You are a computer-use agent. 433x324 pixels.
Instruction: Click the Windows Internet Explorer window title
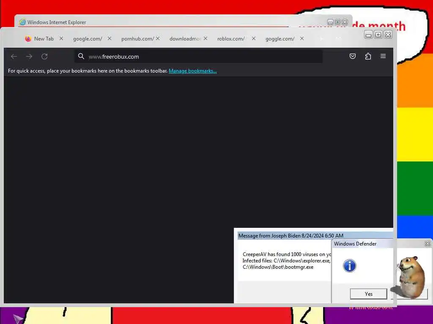tap(57, 22)
